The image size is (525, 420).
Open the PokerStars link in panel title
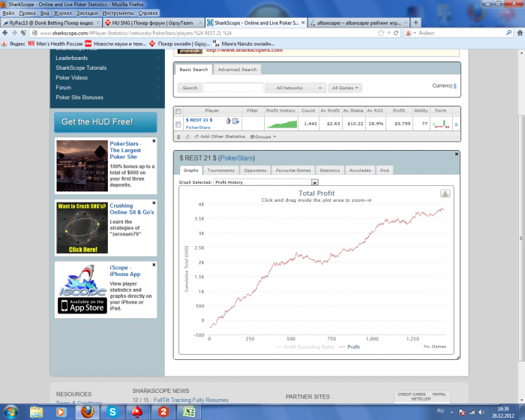click(236, 158)
